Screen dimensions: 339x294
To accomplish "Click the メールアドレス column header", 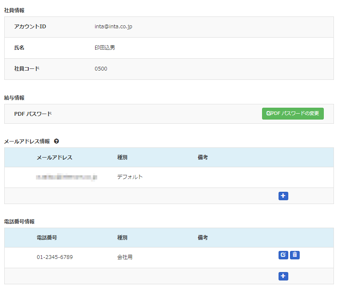I will click(55, 158).
